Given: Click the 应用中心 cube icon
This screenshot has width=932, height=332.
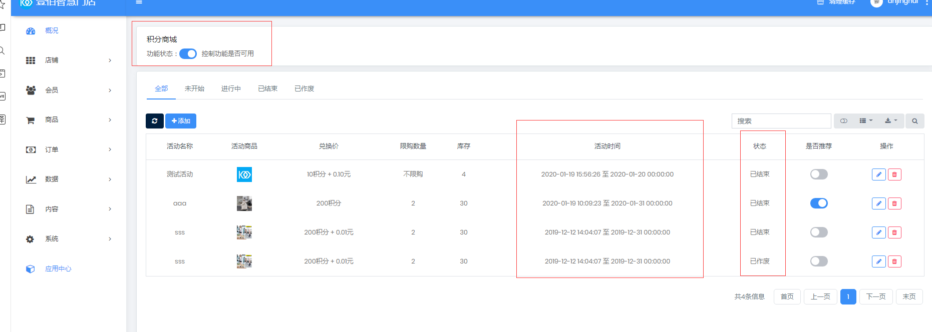Looking at the screenshot, I should tap(31, 269).
